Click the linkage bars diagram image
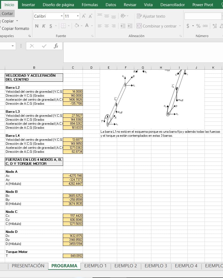This screenshot has height=278, width=223. [152, 99]
